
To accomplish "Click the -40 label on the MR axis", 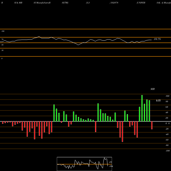I will tap(167, 134).
